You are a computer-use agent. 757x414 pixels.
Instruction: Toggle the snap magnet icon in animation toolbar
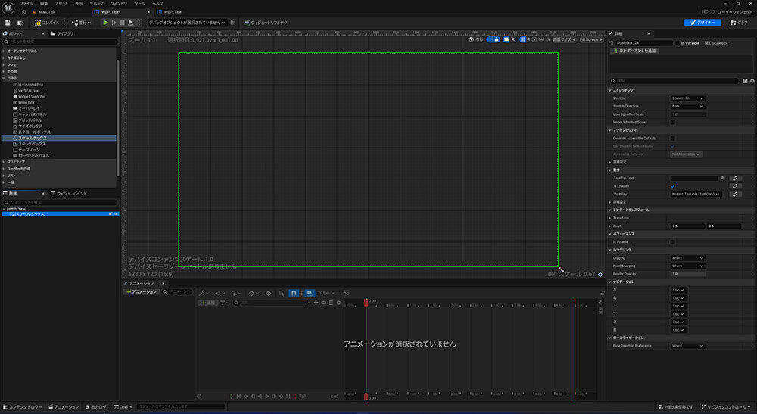294,293
